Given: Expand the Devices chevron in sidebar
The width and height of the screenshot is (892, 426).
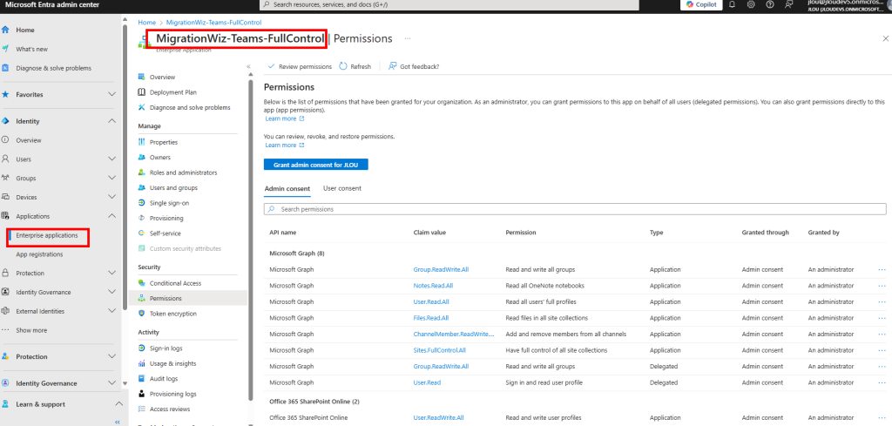Looking at the screenshot, I should click(111, 198).
